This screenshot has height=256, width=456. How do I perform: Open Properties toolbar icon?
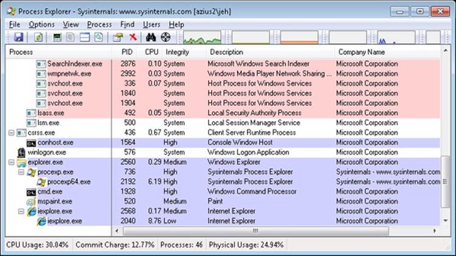click(x=118, y=37)
